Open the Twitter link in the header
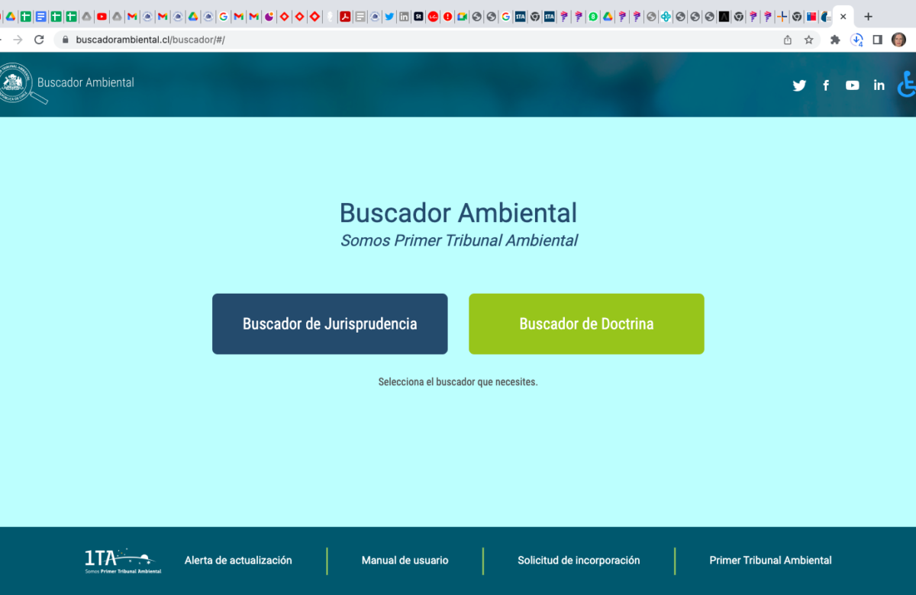The height and width of the screenshot is (595, 916). click(799, 85)
